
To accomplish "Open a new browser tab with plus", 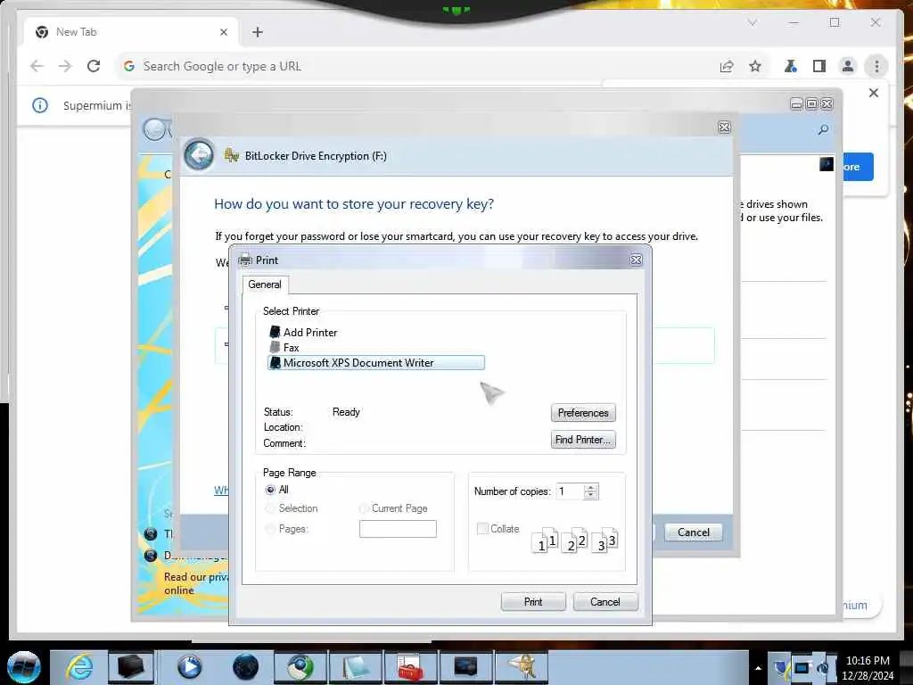I will pos(258,32).
